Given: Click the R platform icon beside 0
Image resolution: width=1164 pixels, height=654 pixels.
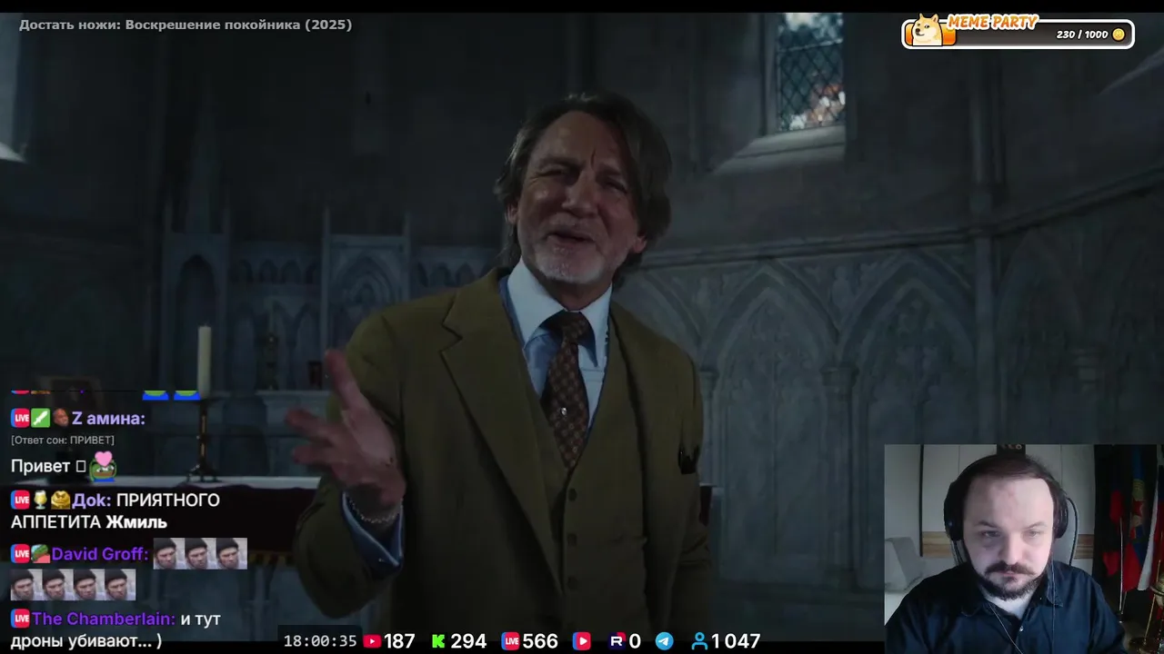Looking at the screenshot, I should pyautogui.click(x=617, y=641).
